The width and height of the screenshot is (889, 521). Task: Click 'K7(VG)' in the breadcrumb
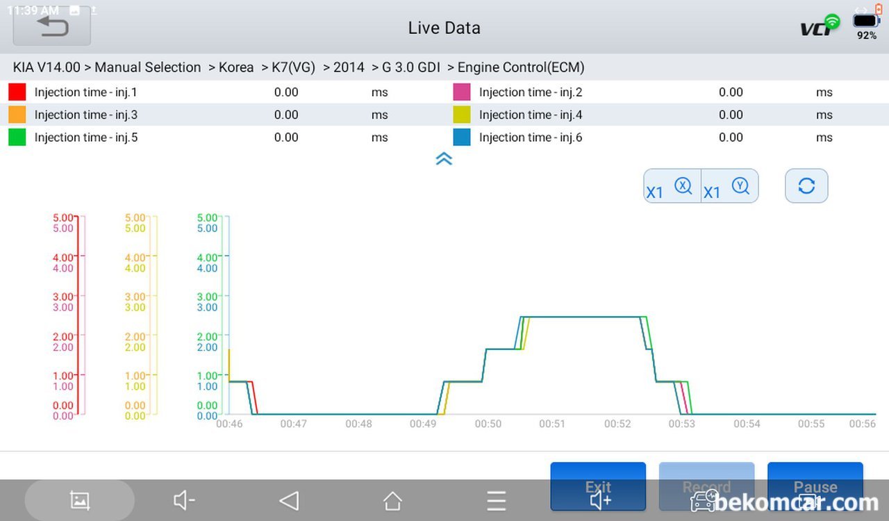[293, 67]
